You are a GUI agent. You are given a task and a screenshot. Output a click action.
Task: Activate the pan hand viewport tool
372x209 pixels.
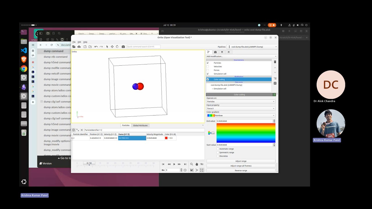coord(196,164)
